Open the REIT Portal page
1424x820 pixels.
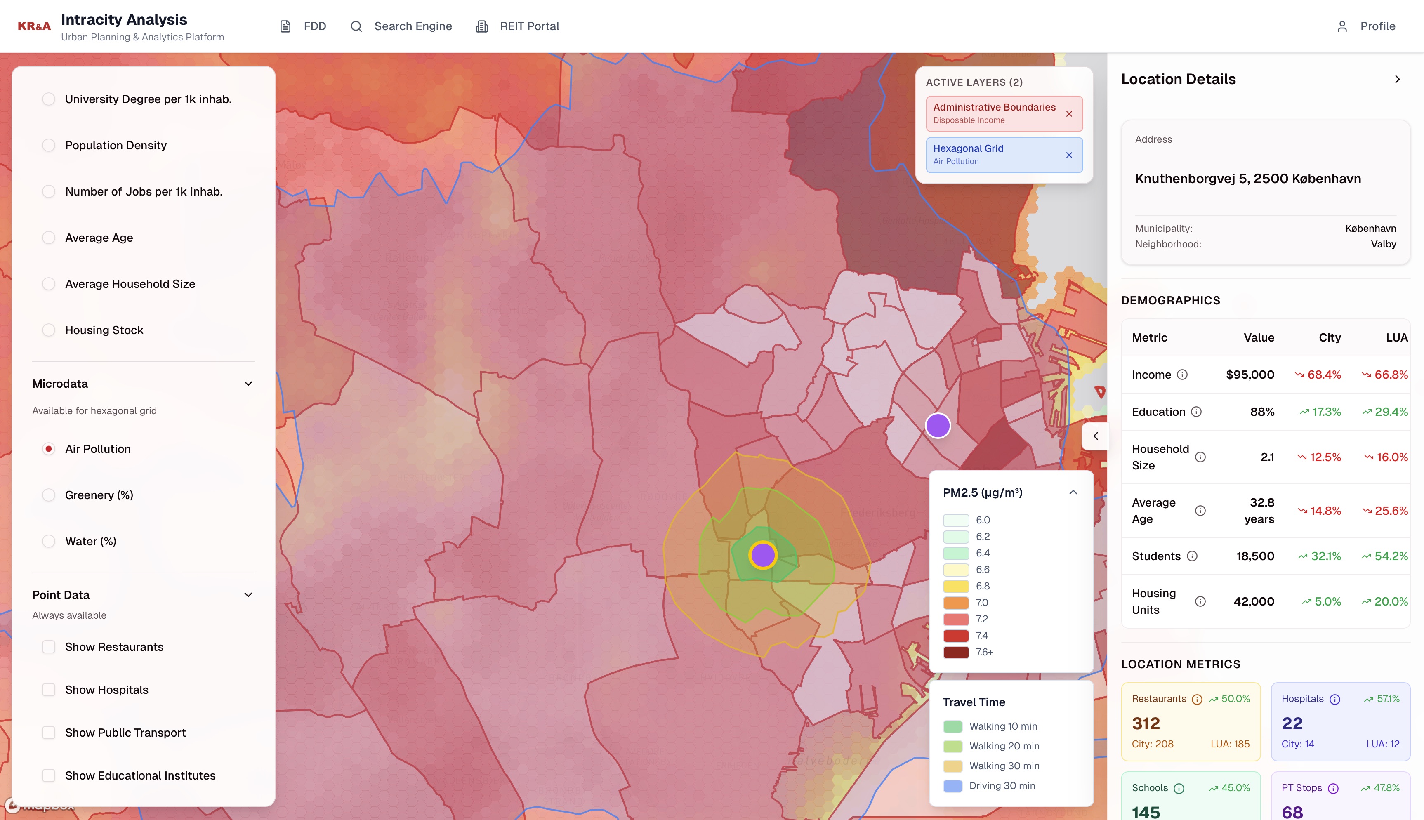coord(517,26)
